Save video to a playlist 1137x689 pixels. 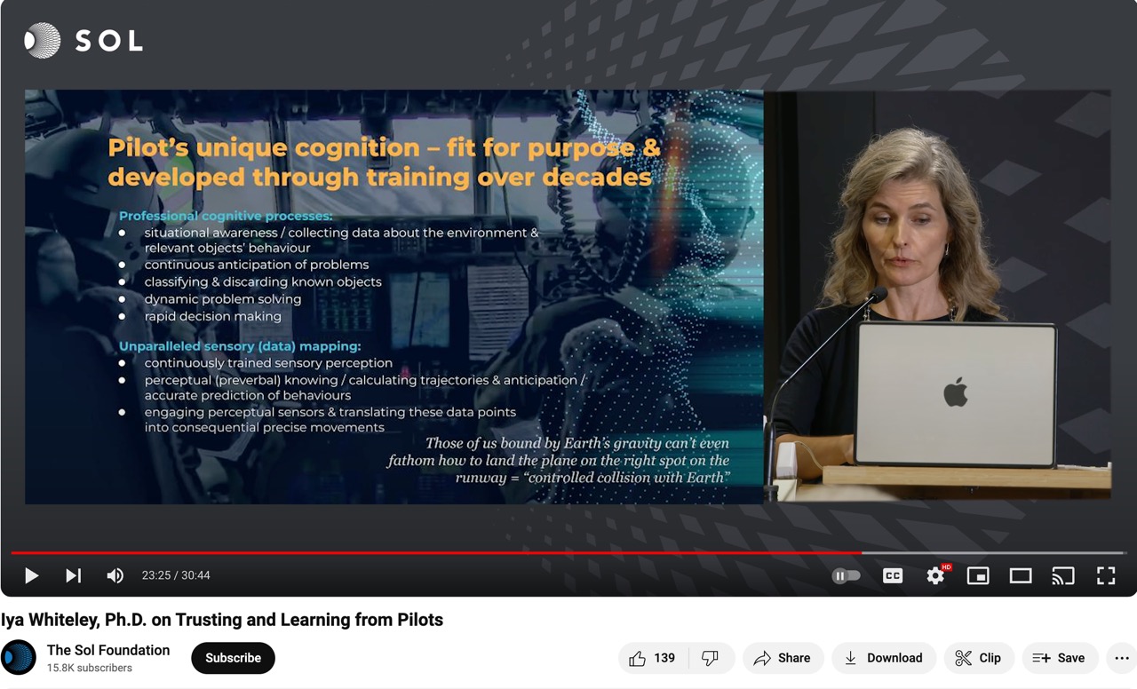point(1060,658)
